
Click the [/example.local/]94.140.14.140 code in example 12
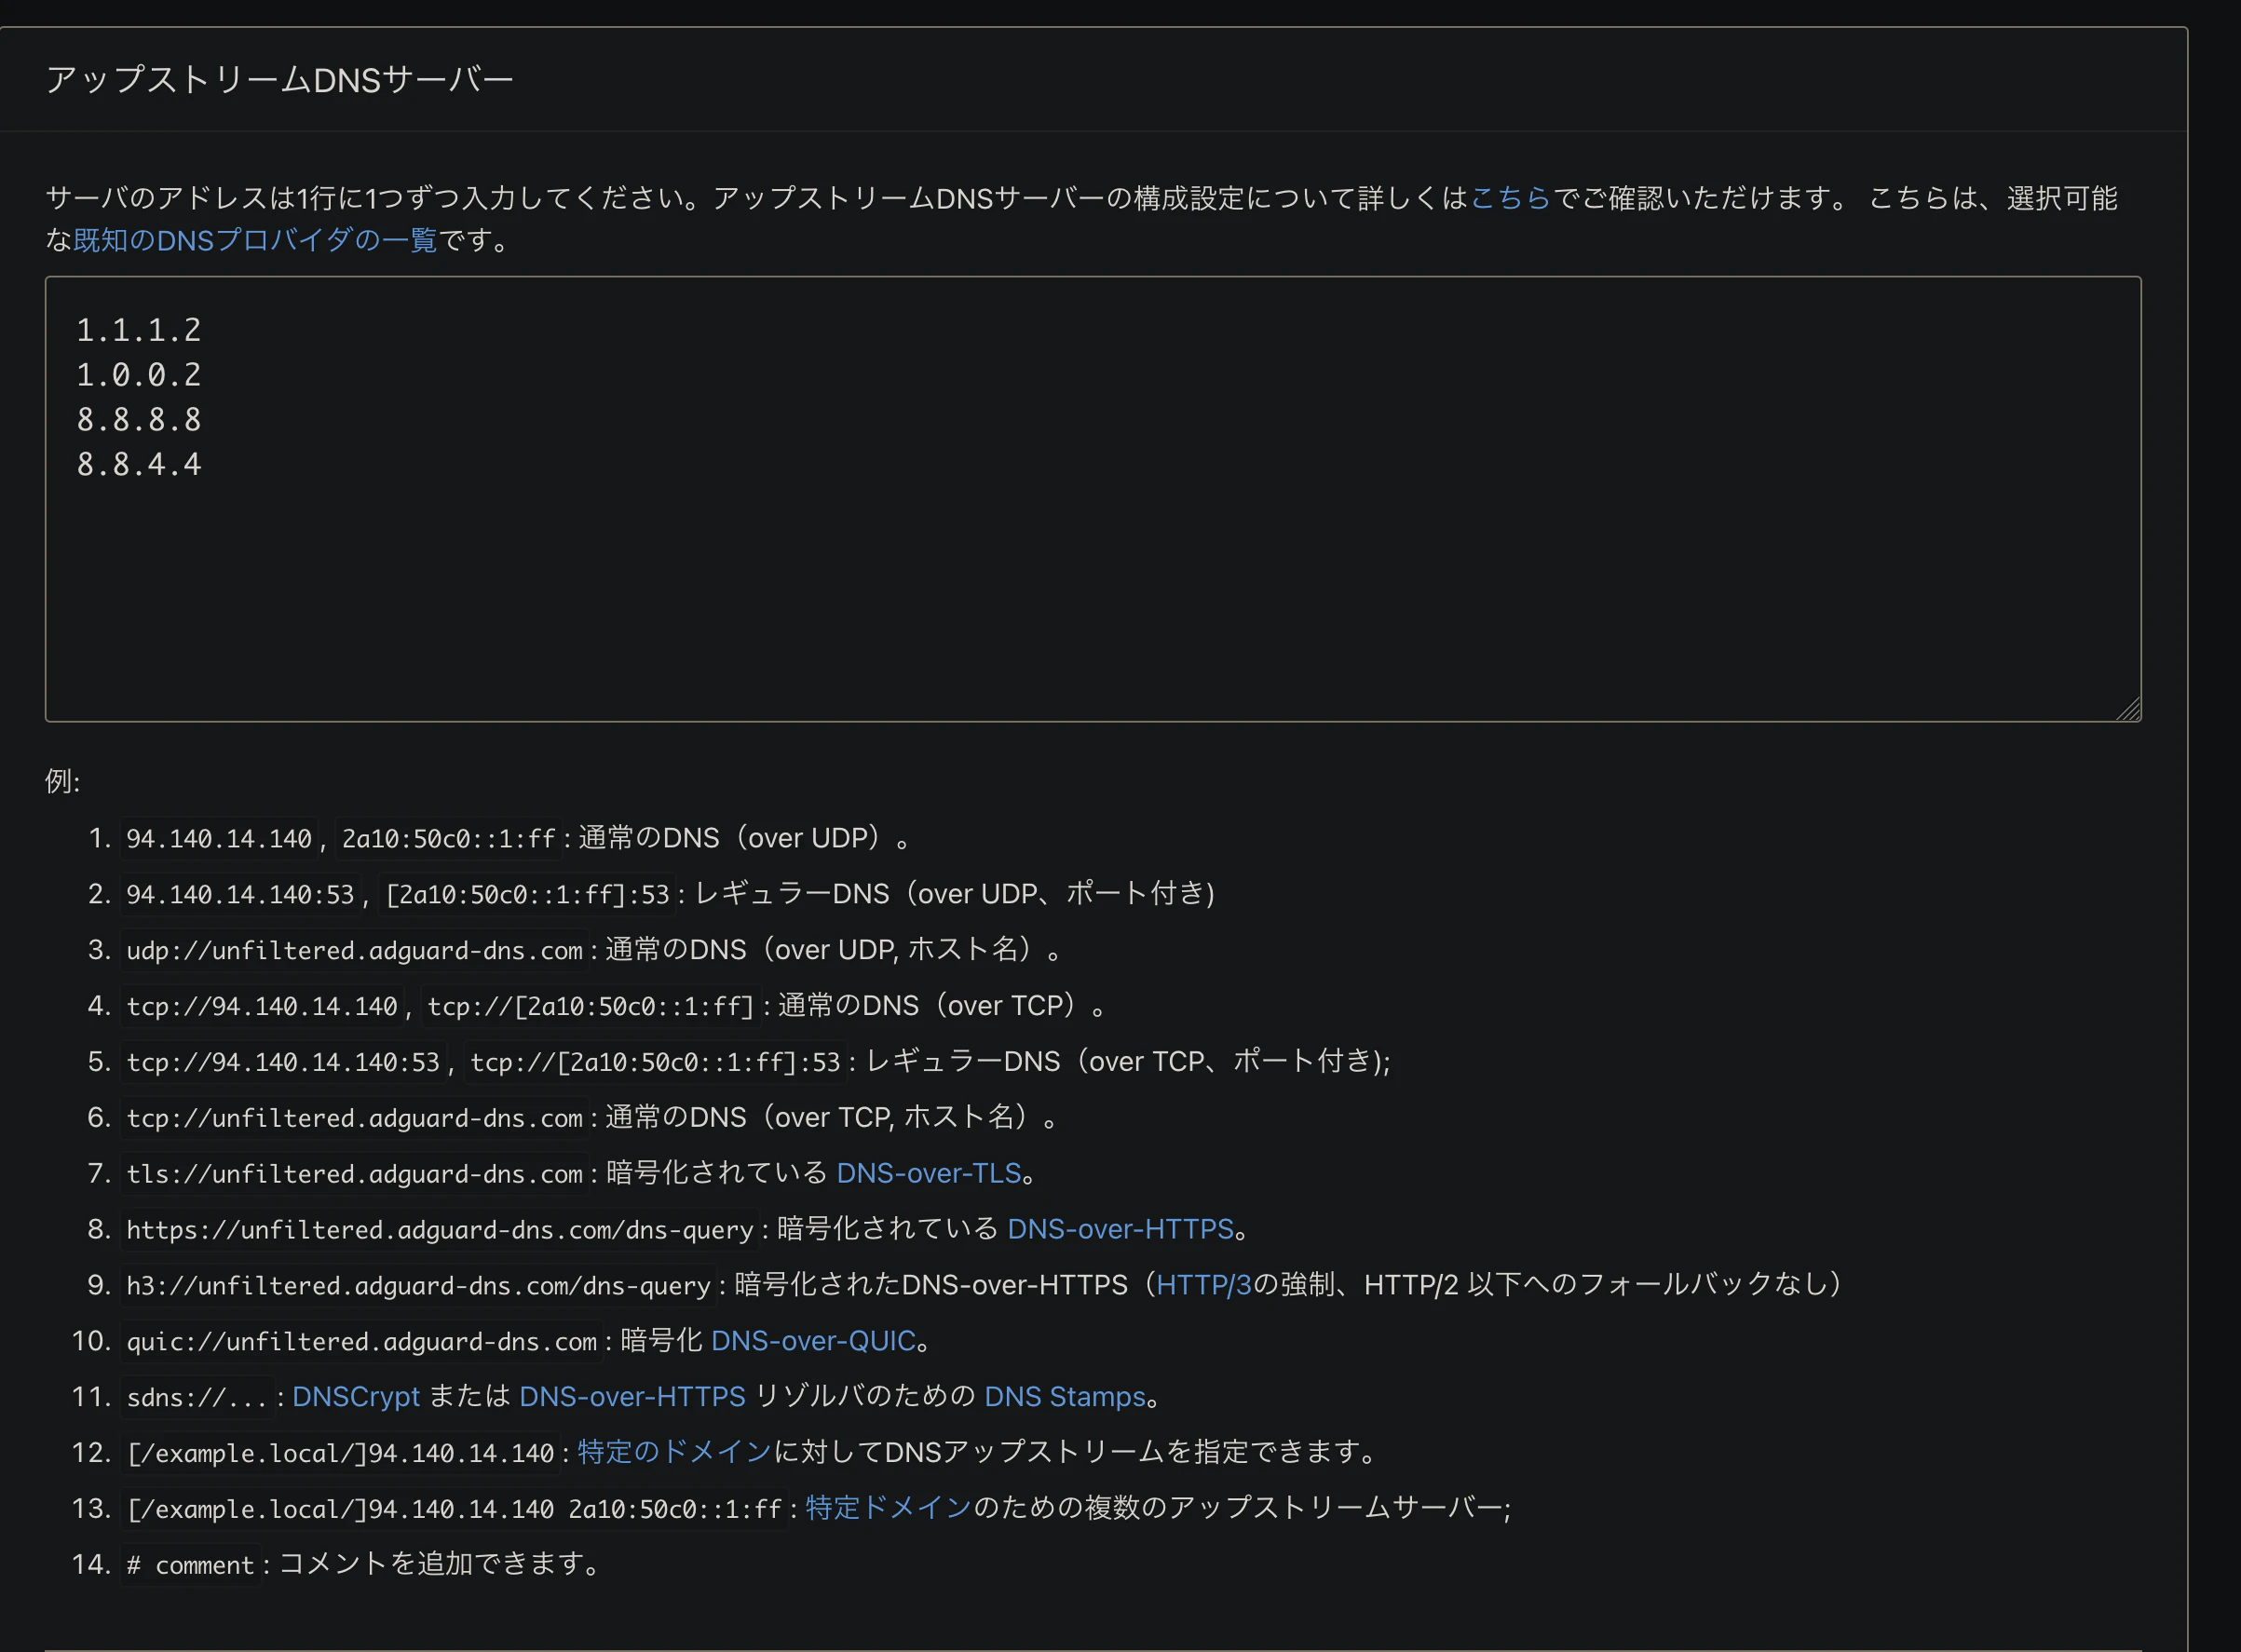point(340,1453)
